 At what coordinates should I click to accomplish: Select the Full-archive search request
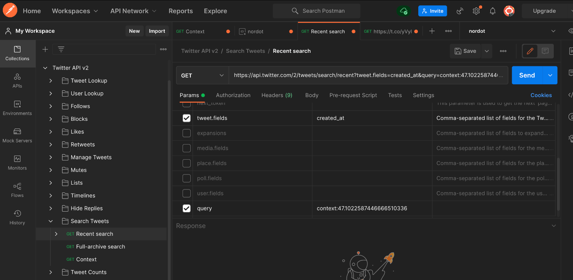pos(101,247)
